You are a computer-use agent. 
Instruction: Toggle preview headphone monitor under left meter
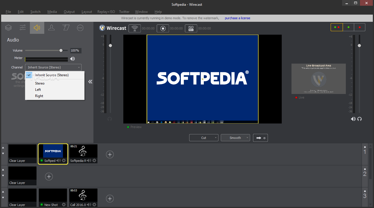click(110, 119)
